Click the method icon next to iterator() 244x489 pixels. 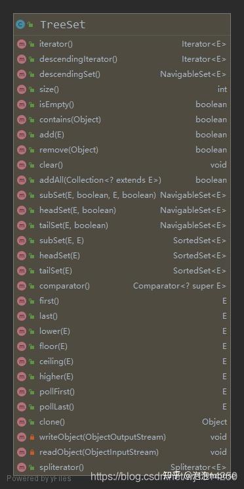[22, 44]
